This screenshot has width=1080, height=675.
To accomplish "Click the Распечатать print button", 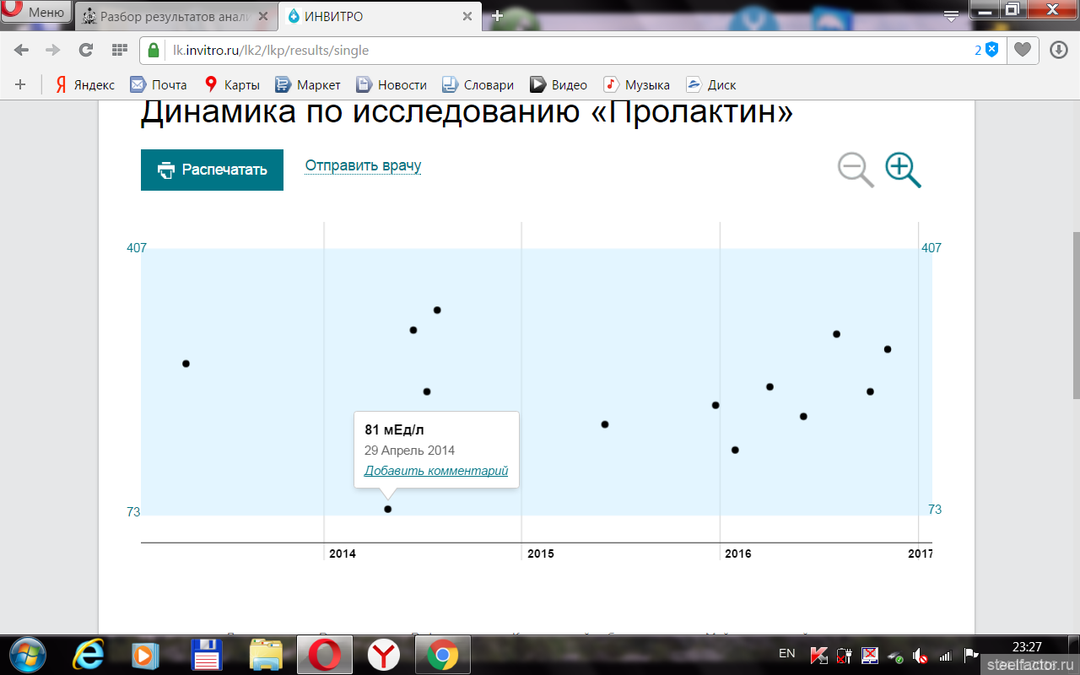I will (212, 170).
